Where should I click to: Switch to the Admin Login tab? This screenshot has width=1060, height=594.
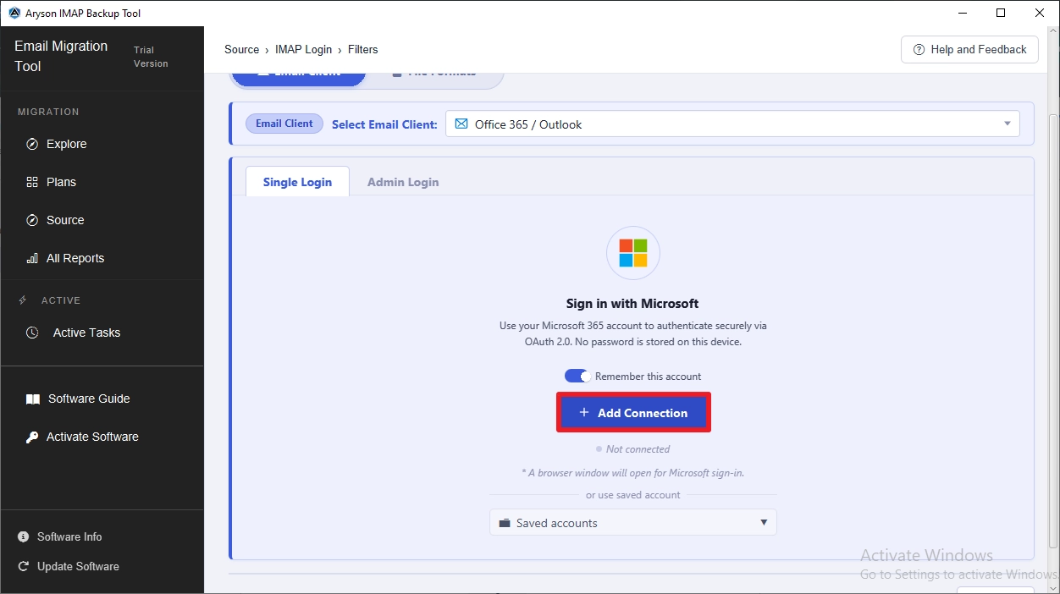403,181
